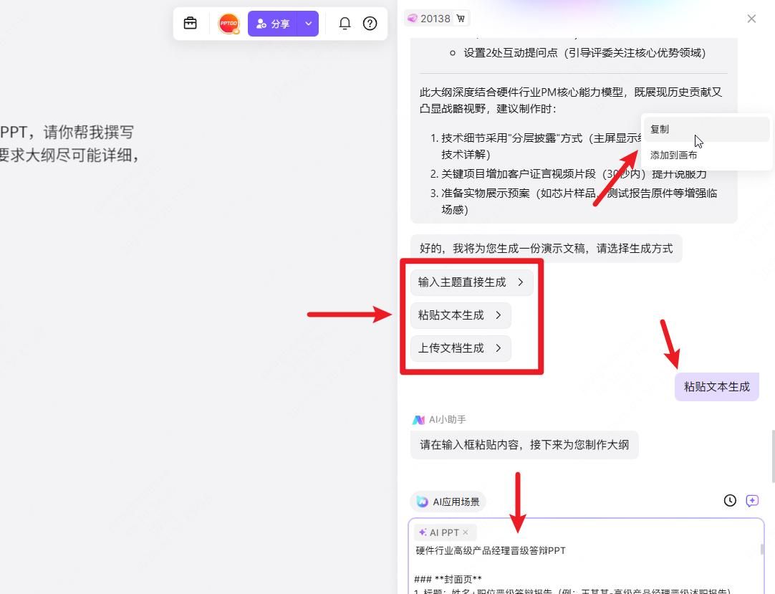The image size is (775, 594).
Task: Expand the 分享 button dropdown arrow
Action: [308, 23]
